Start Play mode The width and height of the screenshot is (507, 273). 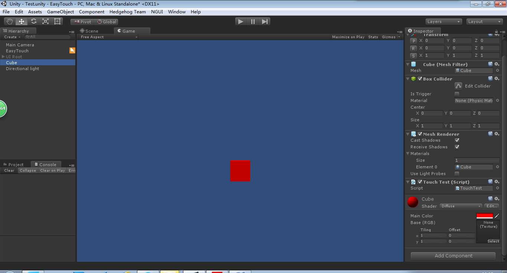point(241,22)
